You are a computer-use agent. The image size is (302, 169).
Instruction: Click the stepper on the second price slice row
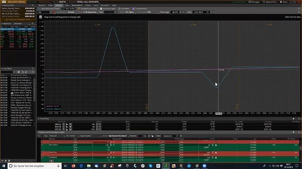click(x=63, y=127)
